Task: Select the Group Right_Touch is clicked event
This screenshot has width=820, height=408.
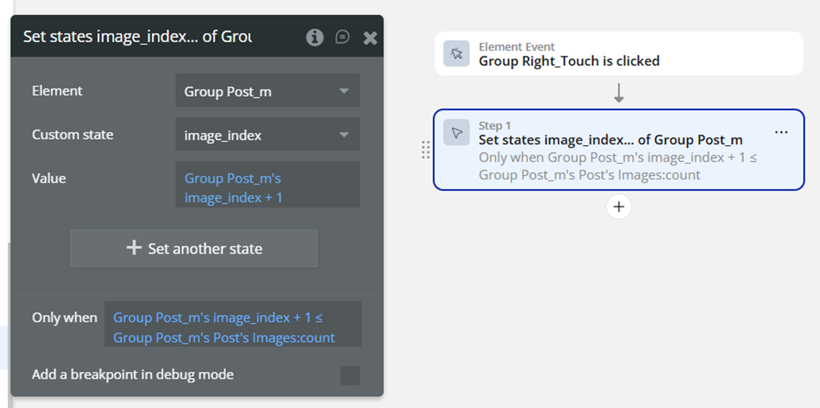Action: [569, 61]
